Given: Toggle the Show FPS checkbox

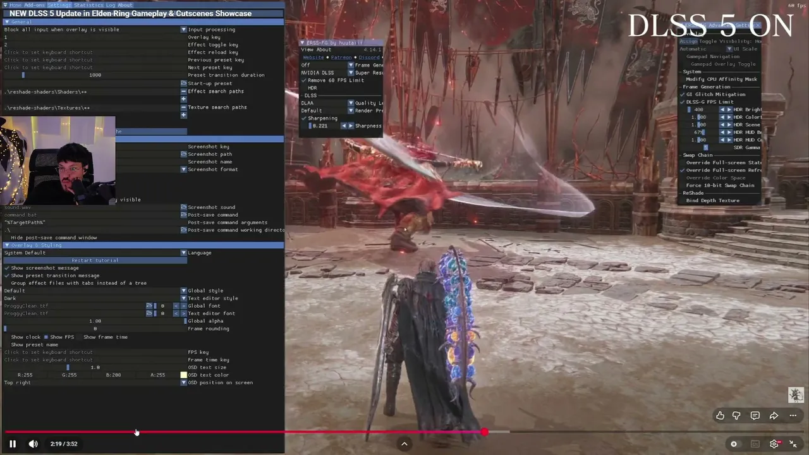Looking at the screenshot, I should pos(46,337).
